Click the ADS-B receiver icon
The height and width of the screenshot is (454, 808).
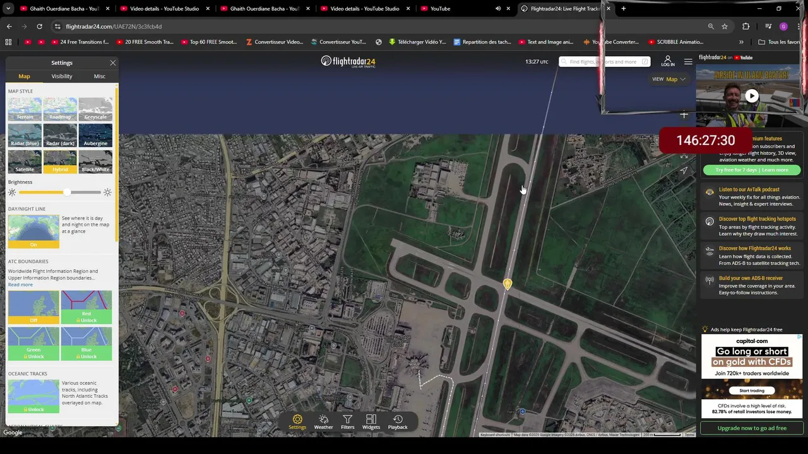pos(710,280)
